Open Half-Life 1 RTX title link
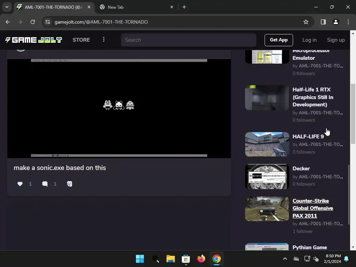This screenshot has width=356, height=267. click(313, 97)
